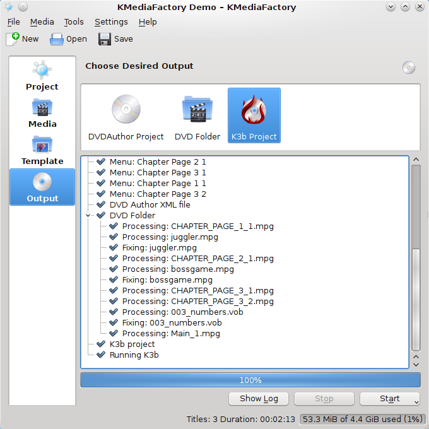The width and height of the screenshot is (429, 429).
Task: Open the Media section in sidebar
Action: click(42, 113)
